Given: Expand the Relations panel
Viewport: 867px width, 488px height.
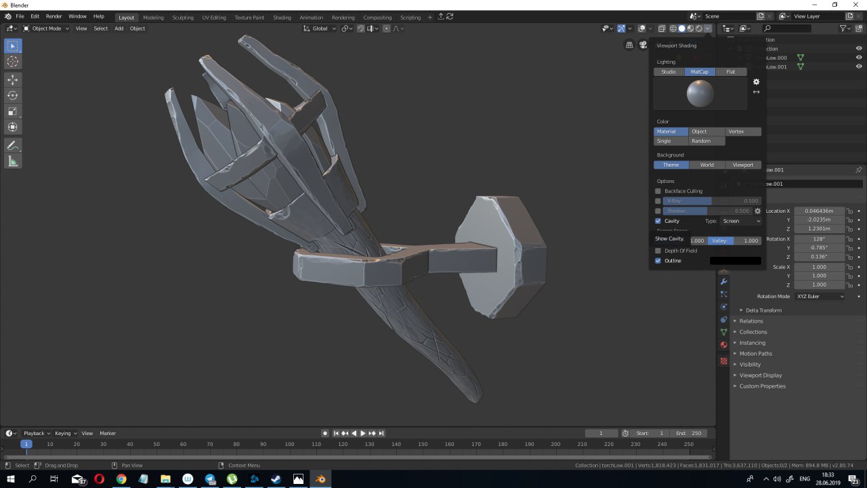Looking at the screenshot, I should (x=750, y=321).
